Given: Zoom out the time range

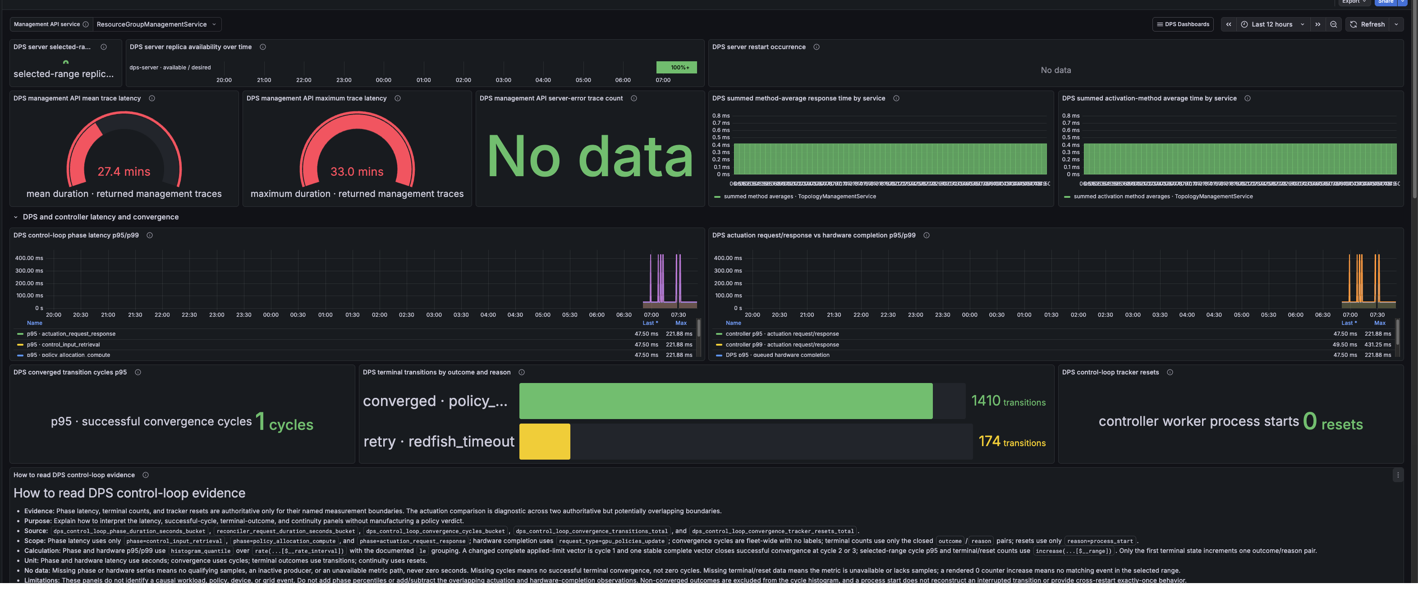Looking at the screenshot, I should point(1333,24).
